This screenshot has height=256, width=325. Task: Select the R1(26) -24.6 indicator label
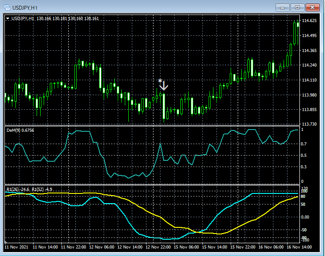pos(18,189)
